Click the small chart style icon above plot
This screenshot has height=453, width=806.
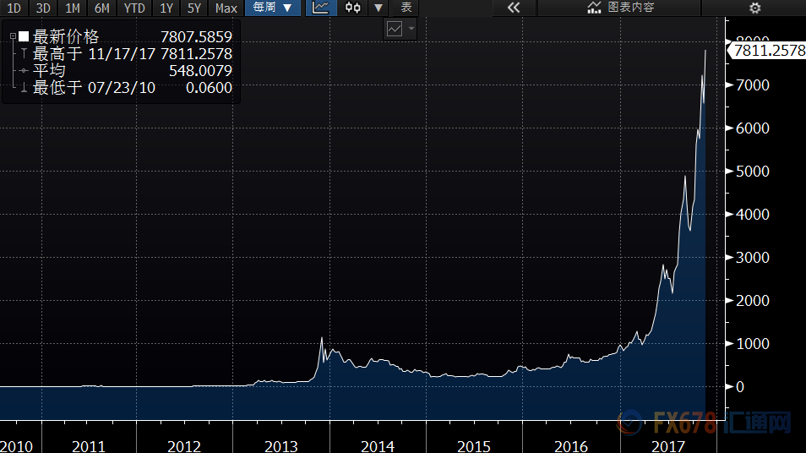coord(395,29)
